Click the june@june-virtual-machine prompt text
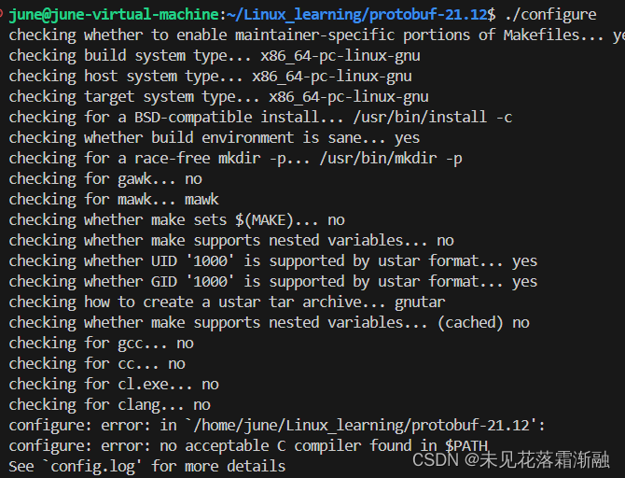This screenshot has width=625, height=478. (114, 15)
